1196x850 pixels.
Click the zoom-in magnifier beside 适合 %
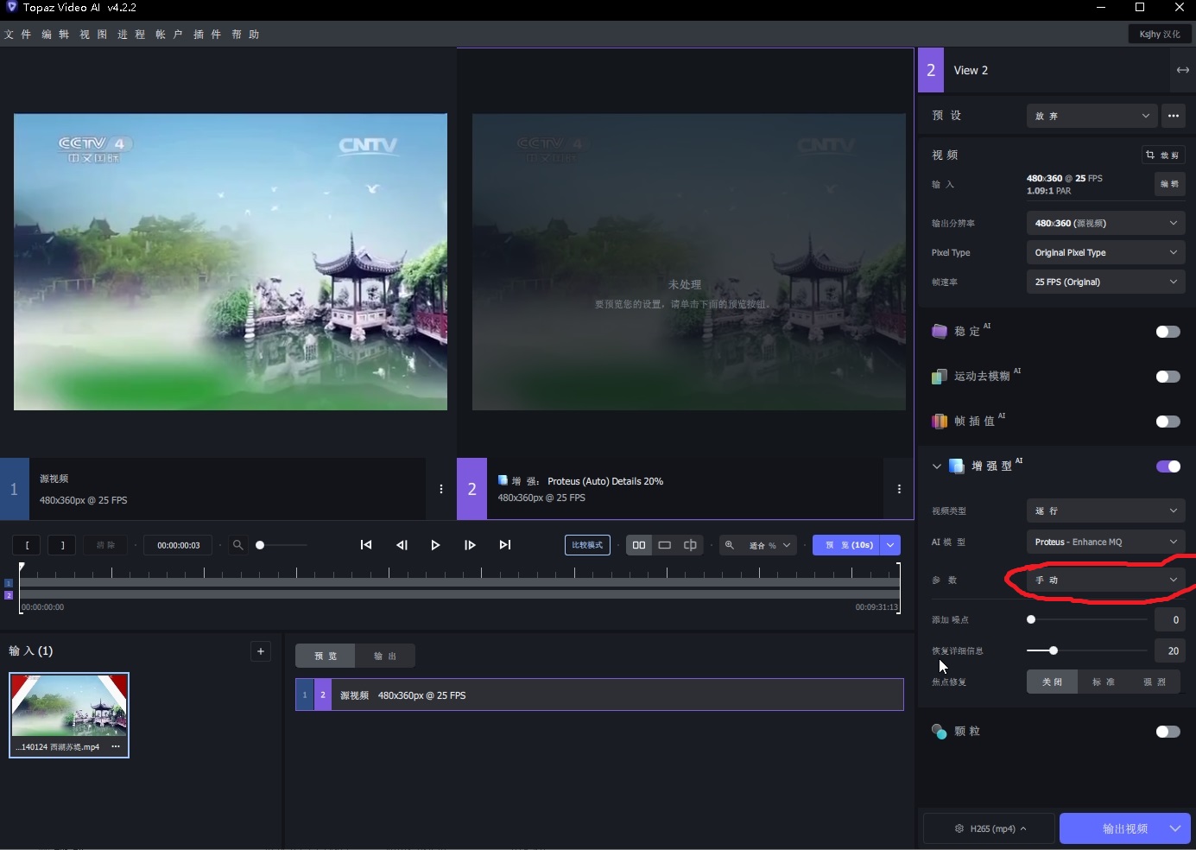coord(730,545)
